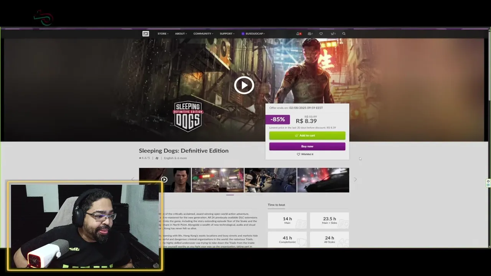Screen dimensions: 491x276
Task: Open 'English & 6 more' languages link
Action: [175, 158]
